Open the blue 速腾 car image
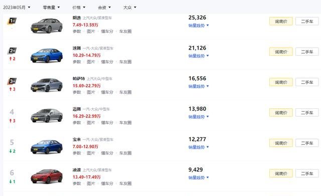The width and height of the screenshot is (321, 196). pyautogui.click(x=47, y=55)
